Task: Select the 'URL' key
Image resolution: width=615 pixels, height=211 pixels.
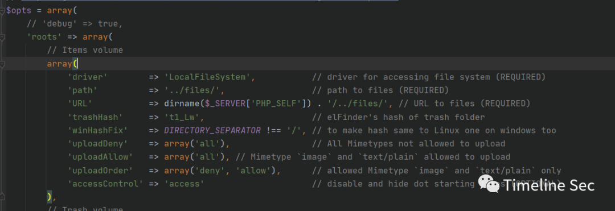Action: [x=80, y=104]
